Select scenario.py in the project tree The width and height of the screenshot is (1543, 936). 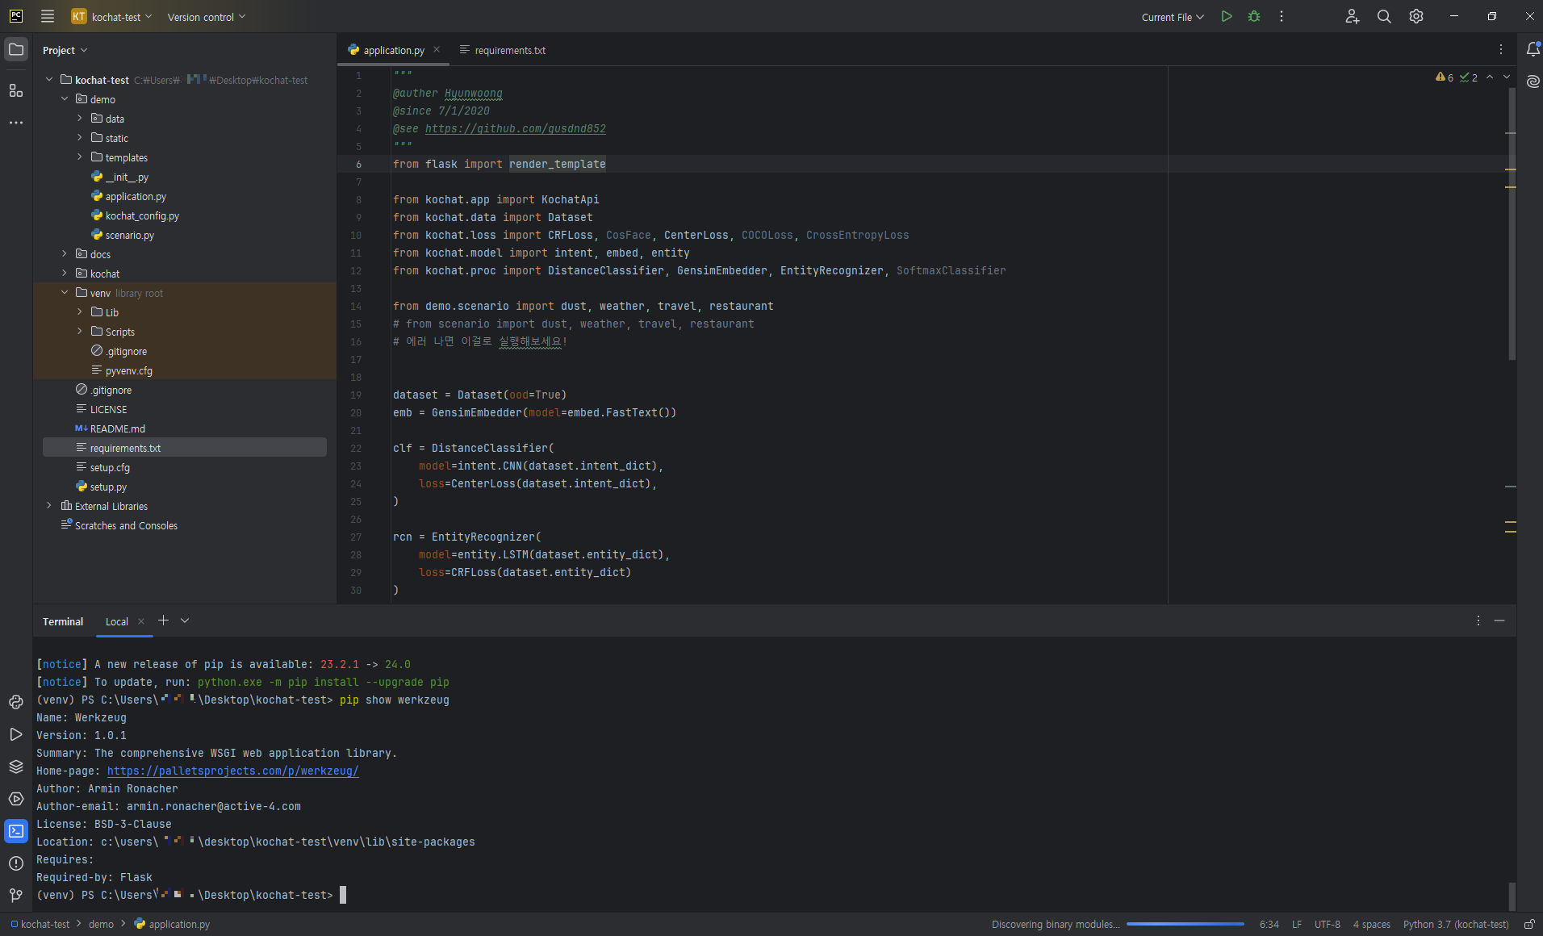coord(129,235)
